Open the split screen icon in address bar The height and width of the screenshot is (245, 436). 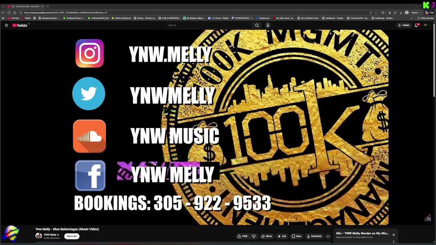pos(371,13)
